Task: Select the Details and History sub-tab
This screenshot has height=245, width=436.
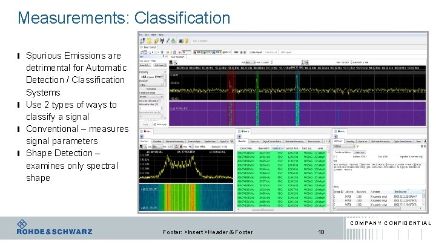Action: pyautogui.click(x=343, y=152)
